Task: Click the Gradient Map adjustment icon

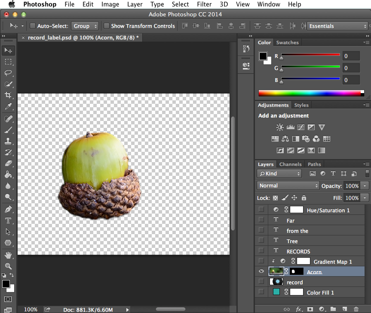Action: click(x=311, y=150)
